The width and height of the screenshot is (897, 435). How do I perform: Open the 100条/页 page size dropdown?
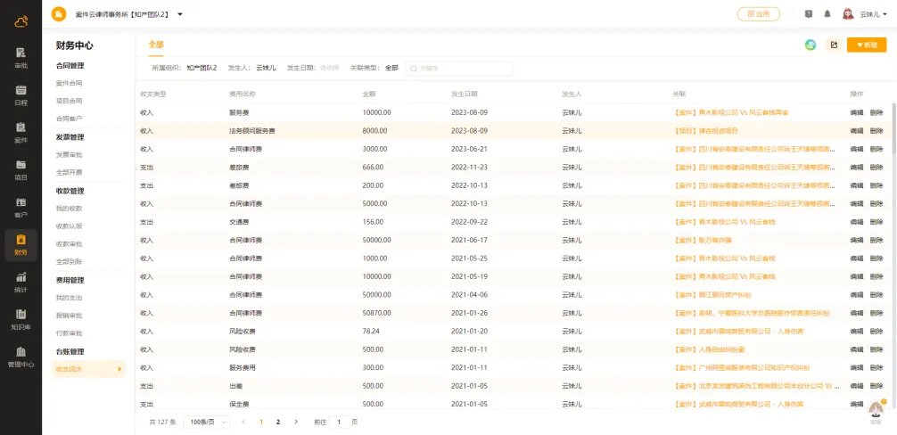[x=205, y=422]
